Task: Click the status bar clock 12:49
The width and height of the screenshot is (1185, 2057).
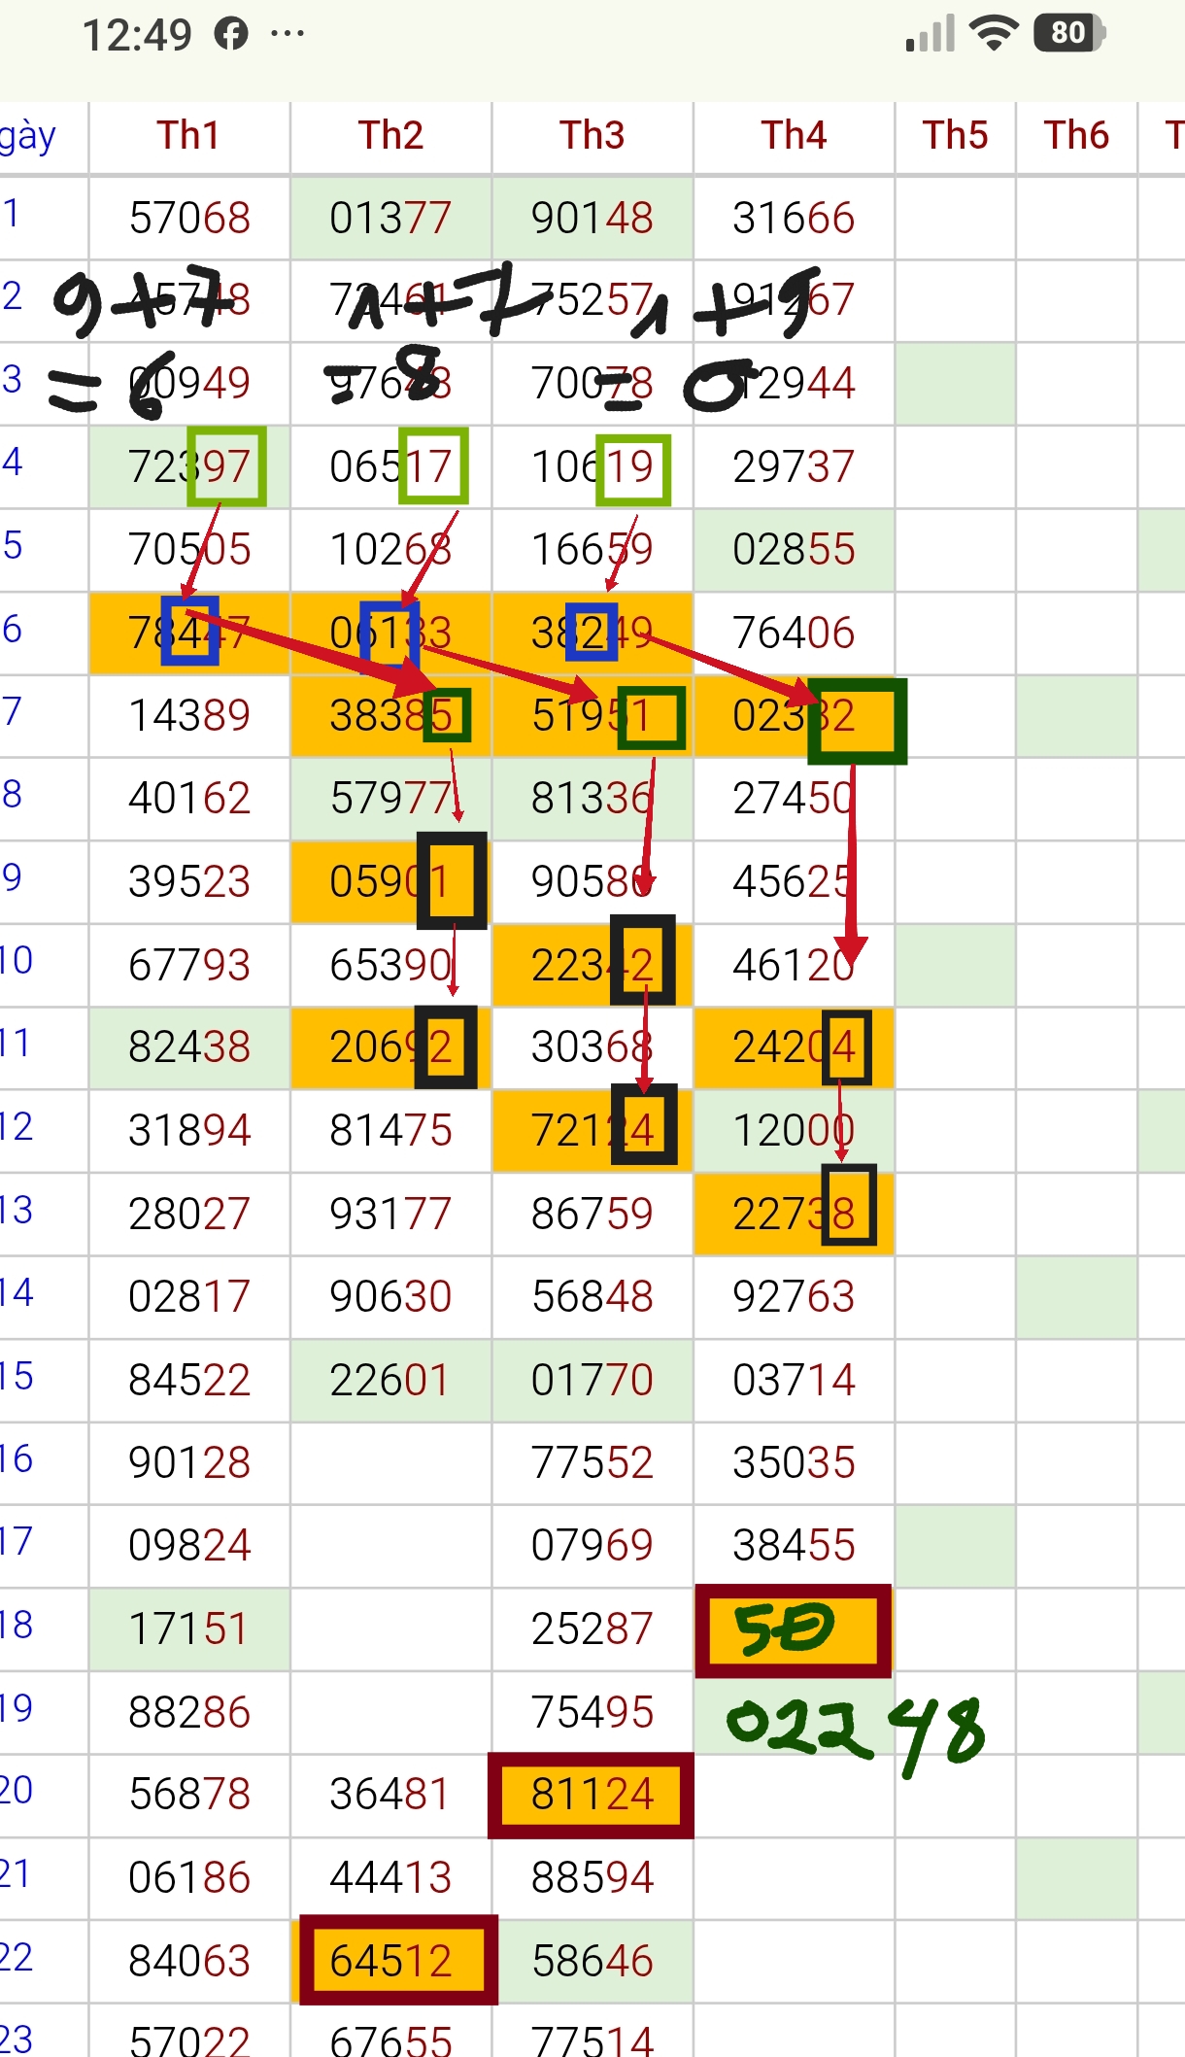Action: click(x=137, y=36)
